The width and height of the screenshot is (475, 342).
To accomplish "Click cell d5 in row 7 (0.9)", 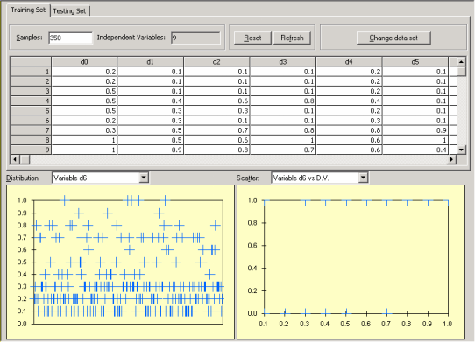I will coord(415,130).
